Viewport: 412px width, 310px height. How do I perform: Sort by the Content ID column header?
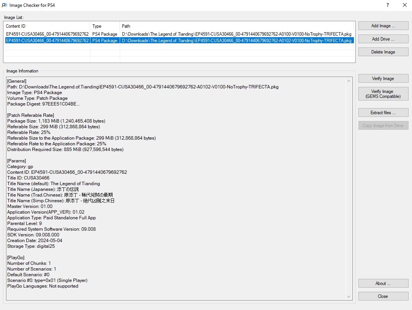[x=47, y=26]
